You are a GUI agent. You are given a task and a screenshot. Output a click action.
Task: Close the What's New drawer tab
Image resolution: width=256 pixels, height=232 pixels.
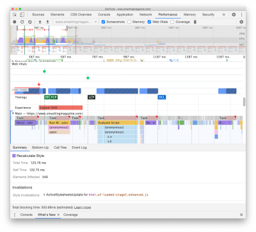pos(58,215)
